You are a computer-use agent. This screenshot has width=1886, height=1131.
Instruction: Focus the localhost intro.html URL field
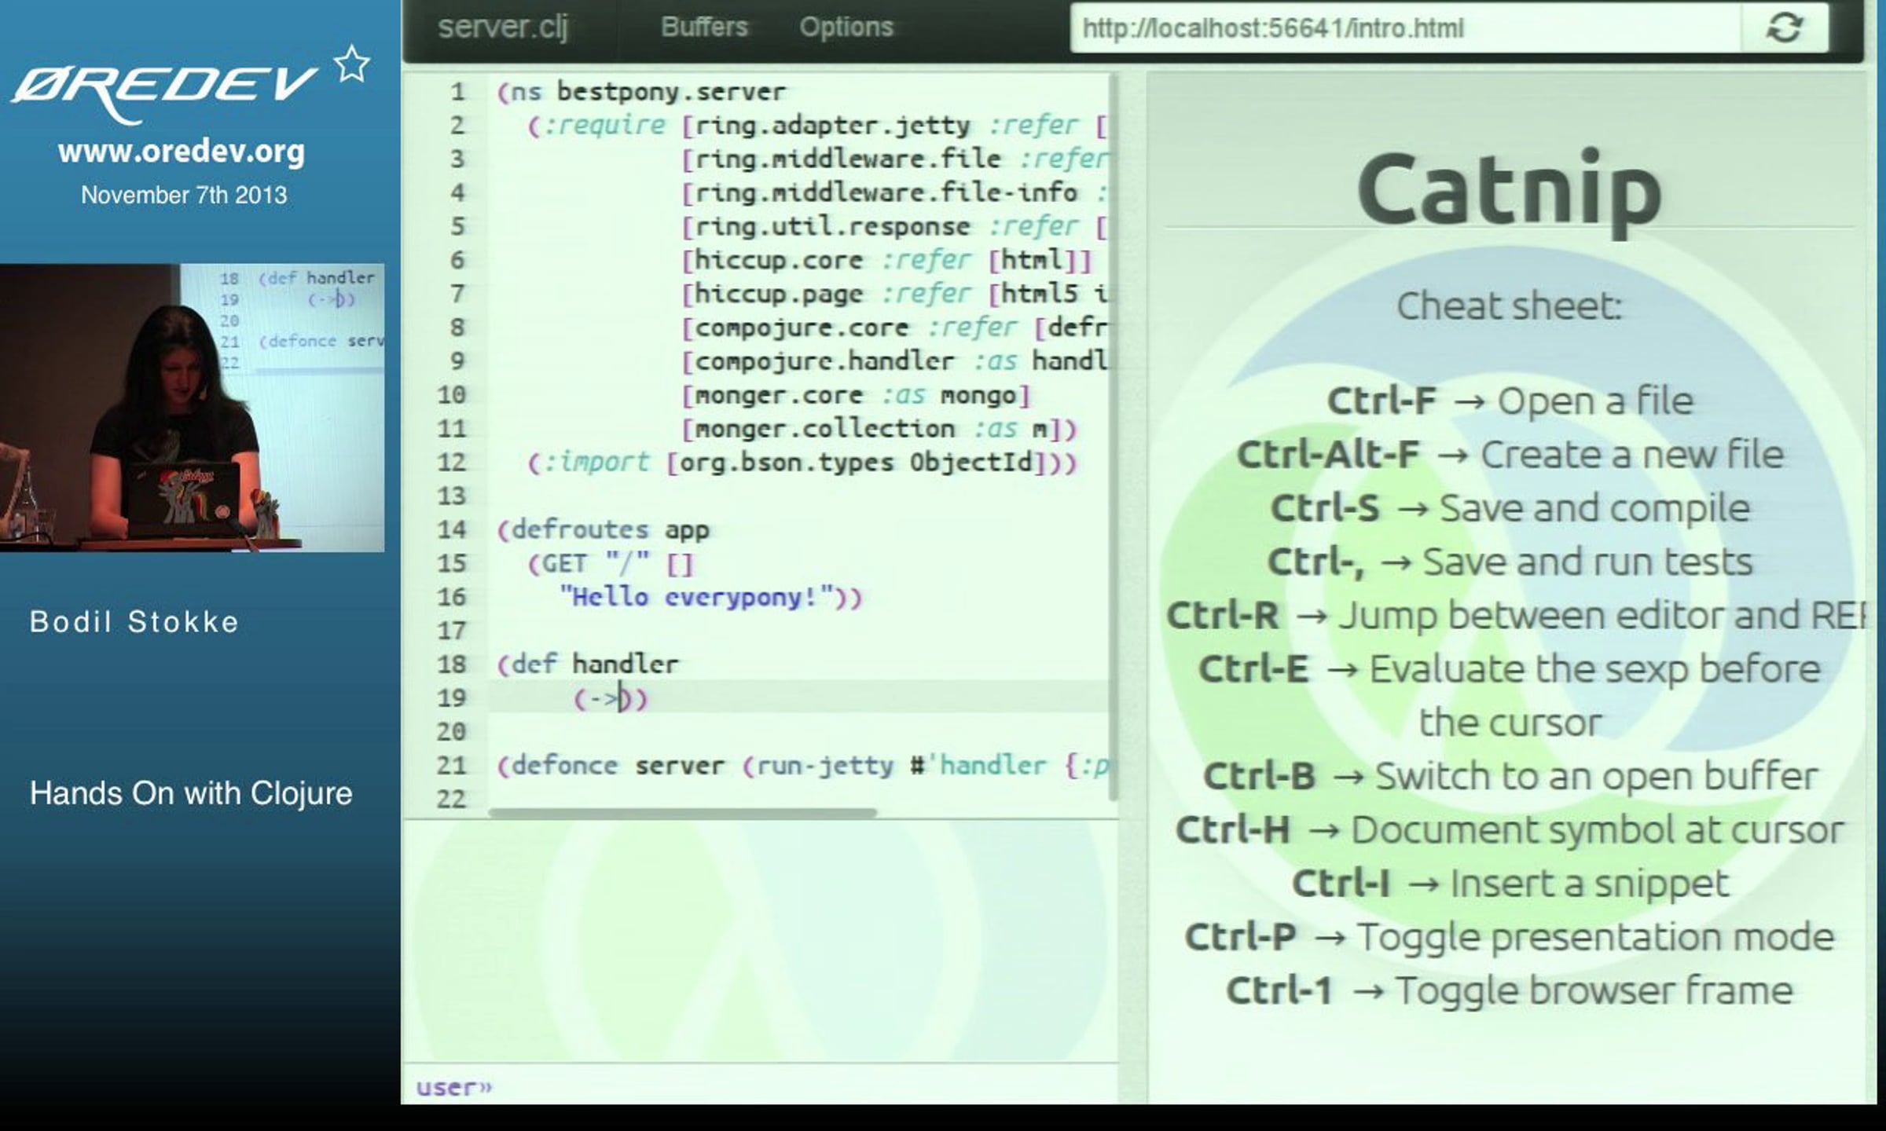1405,28
